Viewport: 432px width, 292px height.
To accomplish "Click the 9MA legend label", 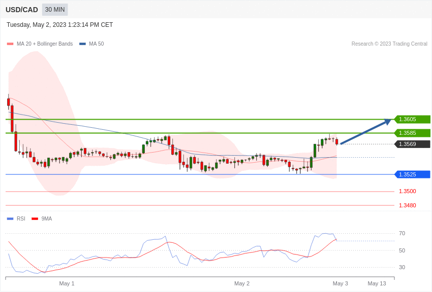I will pos(47,218).
